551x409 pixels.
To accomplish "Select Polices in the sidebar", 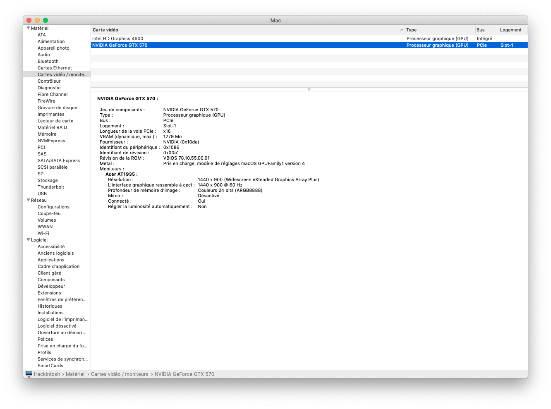I will tap(45, 339).
